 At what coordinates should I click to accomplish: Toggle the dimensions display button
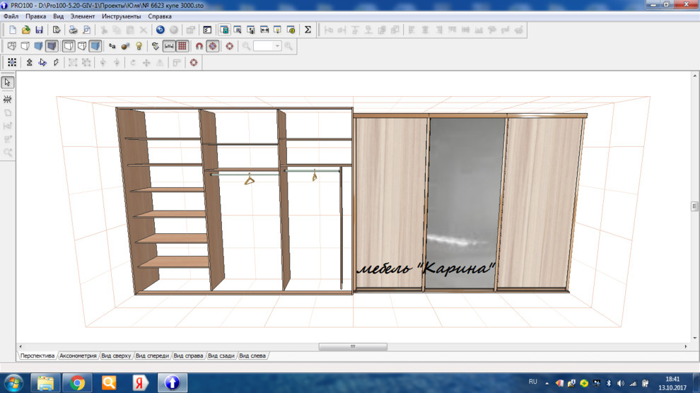[x=169, y=46]
